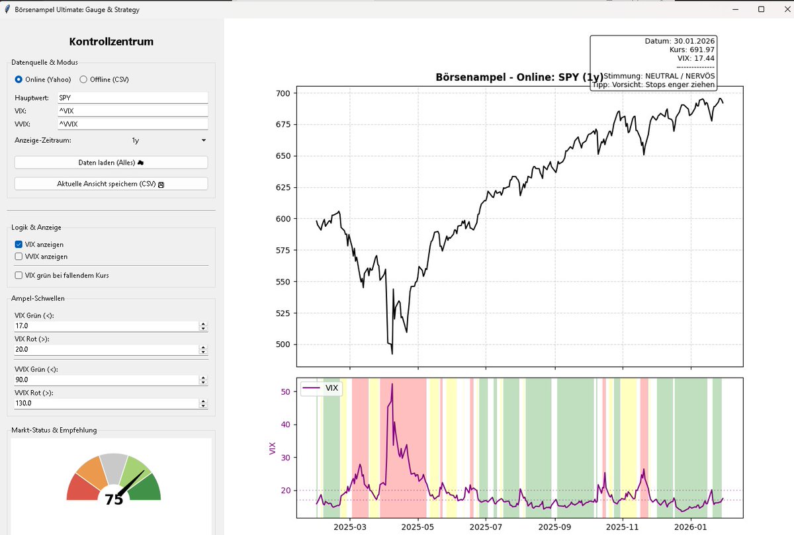Screen dimensions: 794x535
Task: Click the VIX symbol field containing ^VIX
Action: click(x=132, y=111)
